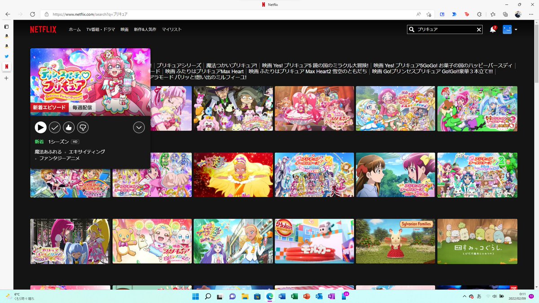Click the red Tp extension icon
The width and height of the screenshot is (539, 303).
[467, 14]
